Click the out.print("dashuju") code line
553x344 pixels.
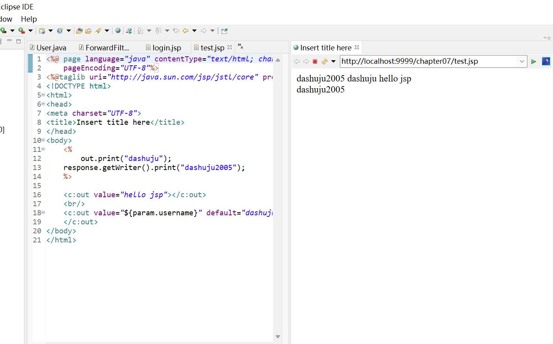click(x=126, y=159)
